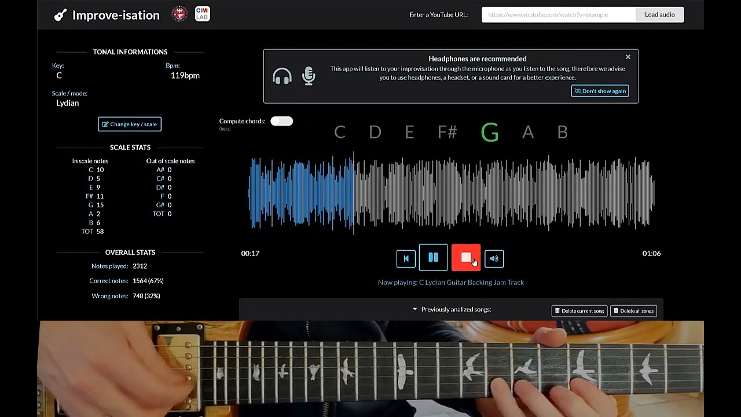Screen dimensions: 741x417
Task: Click out-of-scale A# 0 row
Action: click(x=164, y=170)
